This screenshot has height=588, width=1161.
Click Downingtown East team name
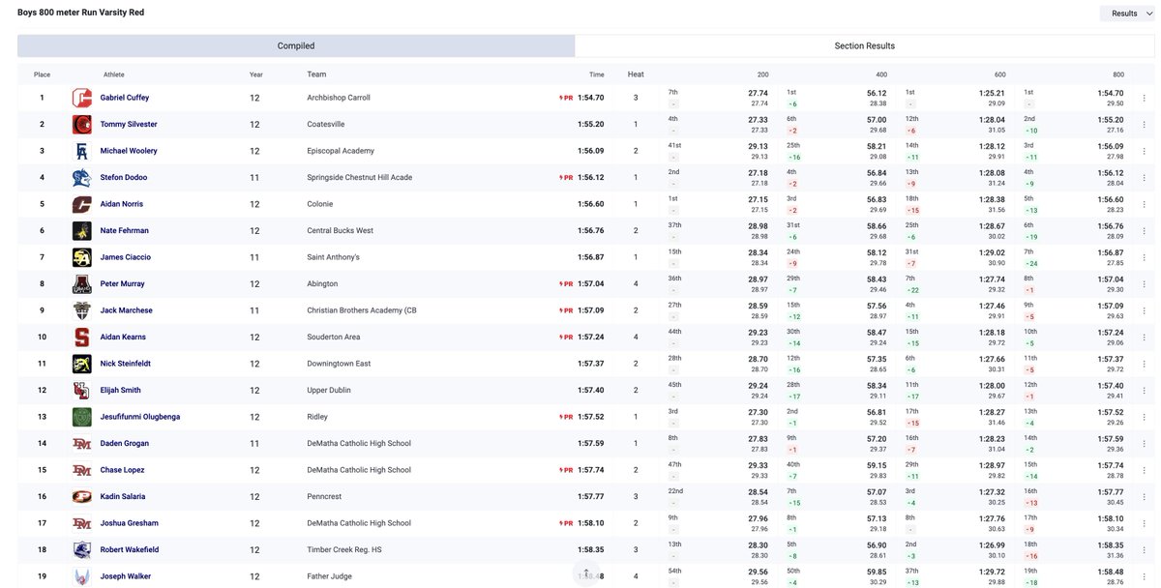(x=339, y=364)
